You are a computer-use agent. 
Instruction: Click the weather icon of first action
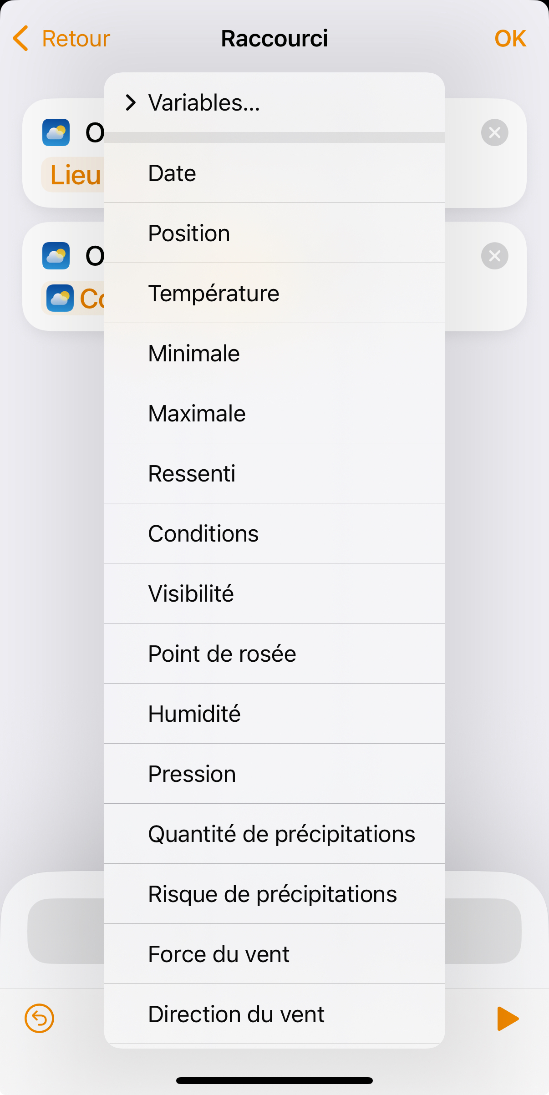tap(56, 132)
